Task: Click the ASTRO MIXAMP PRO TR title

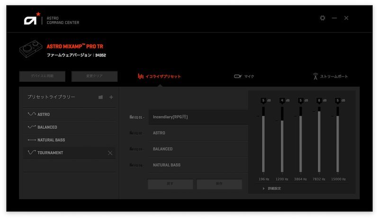Action: coord(75,46)
